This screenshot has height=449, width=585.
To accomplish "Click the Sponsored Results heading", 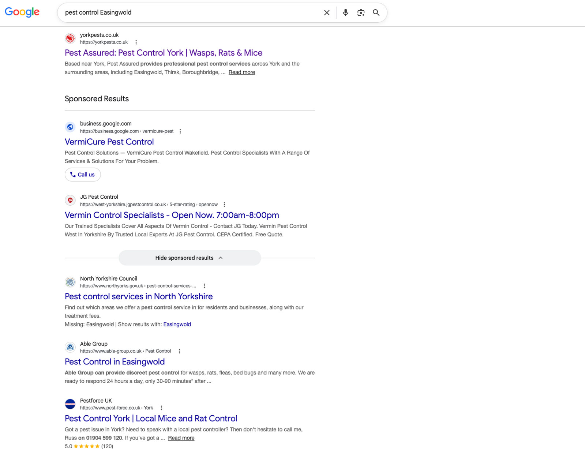I will click(97, 99).
